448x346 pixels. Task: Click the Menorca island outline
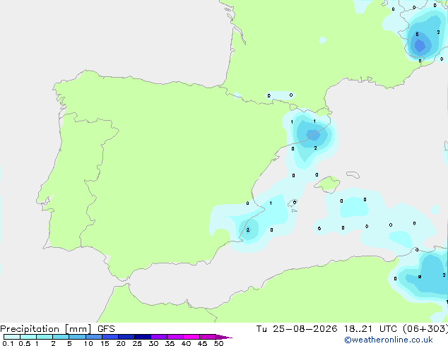coord(353,174)
